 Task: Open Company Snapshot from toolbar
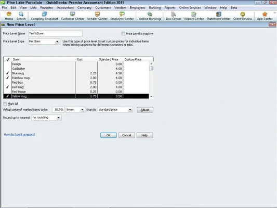pos(44,16)
